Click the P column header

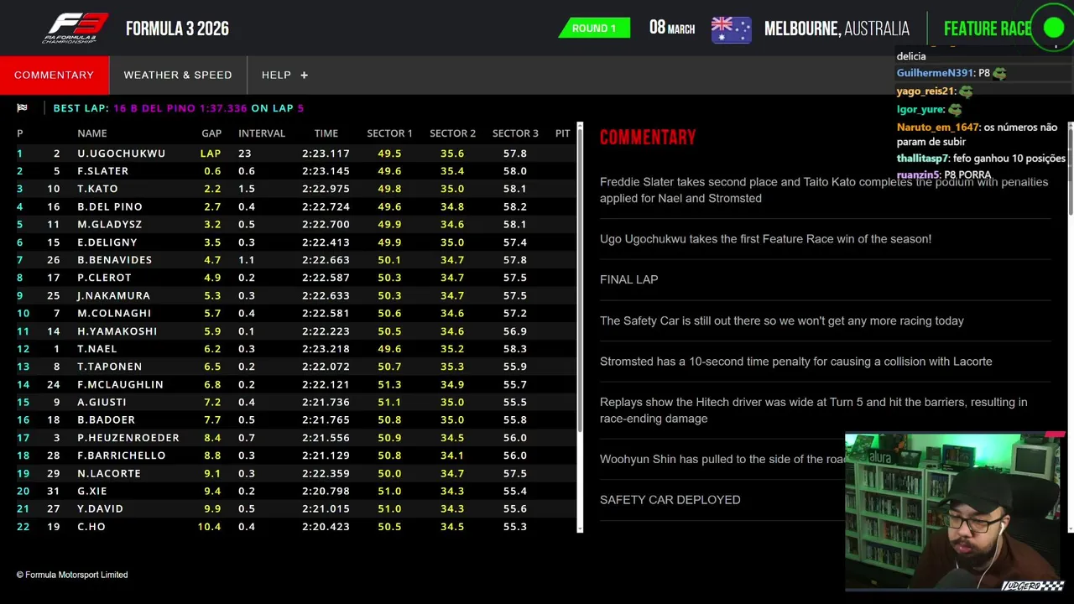point(20,133)
